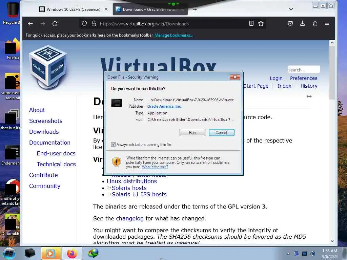
Task: Click the page scrollbar down arrow
Action: 332,241
